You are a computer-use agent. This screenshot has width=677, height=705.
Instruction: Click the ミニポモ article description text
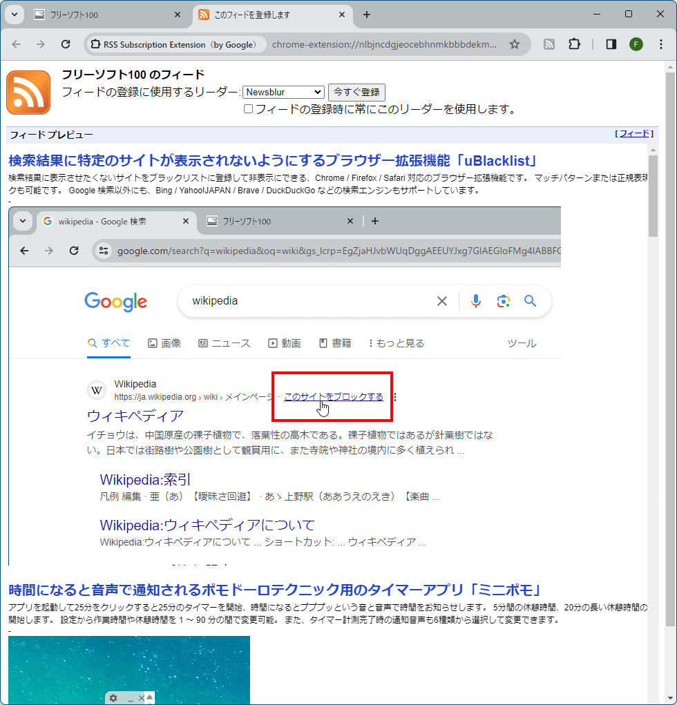pyautogui.click(x=327, y=614)
